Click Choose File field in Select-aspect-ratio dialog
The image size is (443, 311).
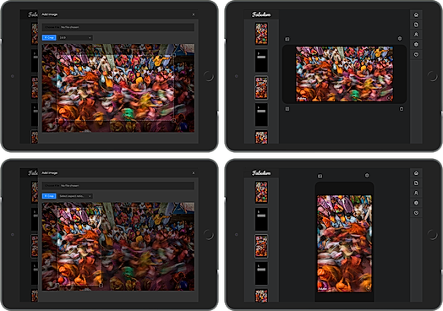(118, 186)
